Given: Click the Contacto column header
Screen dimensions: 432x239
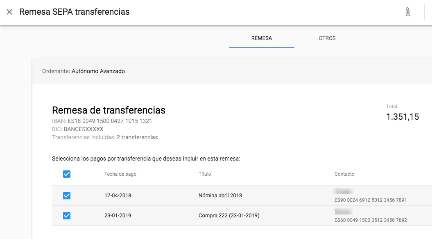Looking at the screenshot, I should (x=344, y=174).
